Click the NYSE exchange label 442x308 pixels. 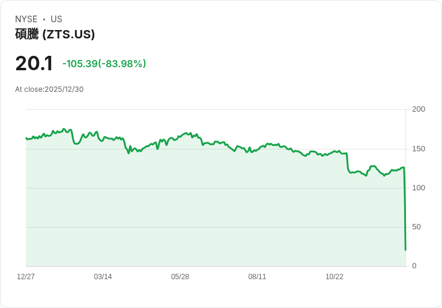(x=26, y=19)
